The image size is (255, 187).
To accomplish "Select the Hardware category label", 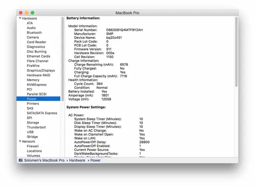I will tap(30, 18).
